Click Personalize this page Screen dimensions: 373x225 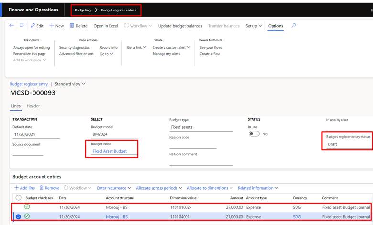30,54
